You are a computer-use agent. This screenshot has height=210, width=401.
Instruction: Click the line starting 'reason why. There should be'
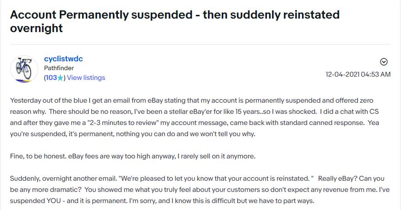(194, 112)
